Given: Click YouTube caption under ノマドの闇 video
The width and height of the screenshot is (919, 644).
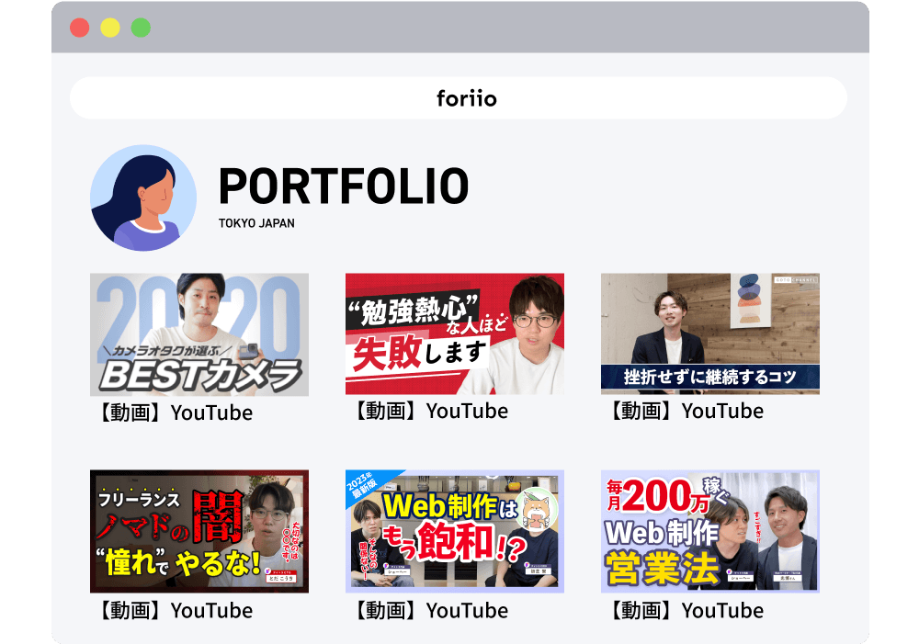Looking at the screenshot, I should tap(173, 610).
